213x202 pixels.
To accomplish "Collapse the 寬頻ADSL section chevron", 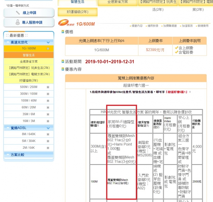I will tap(48, 128).
